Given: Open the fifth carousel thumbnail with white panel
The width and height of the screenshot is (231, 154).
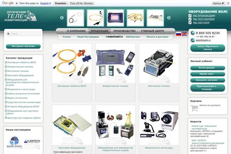Looking at the screenshot, I should point(155,18).
